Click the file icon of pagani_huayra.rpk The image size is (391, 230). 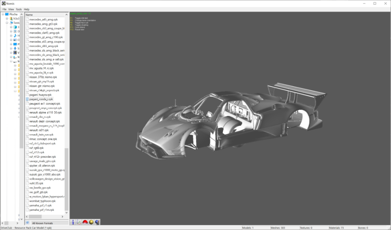click(x=27, y=94)
